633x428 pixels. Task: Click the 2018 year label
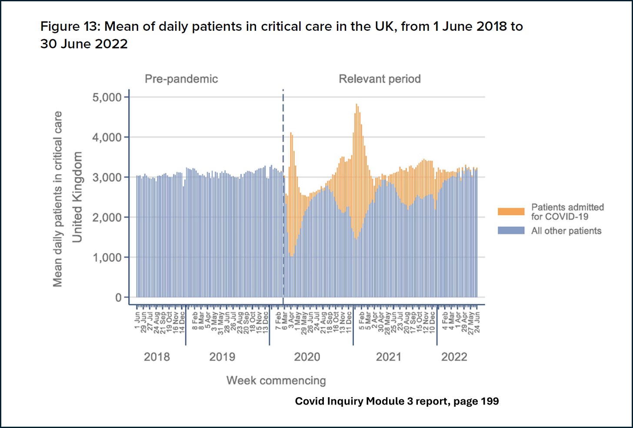pyautogui.click(x=157, y=357)
